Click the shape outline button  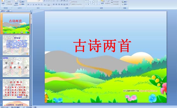click(115, 2)
